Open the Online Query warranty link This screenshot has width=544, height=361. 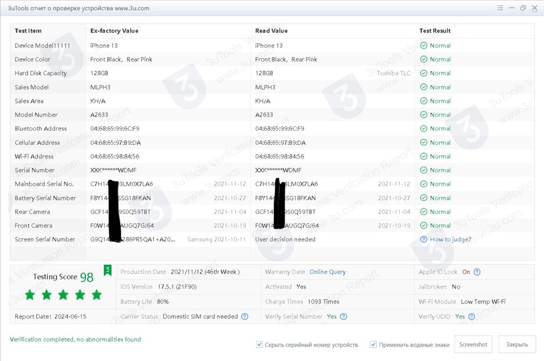[x=327, y=272]
